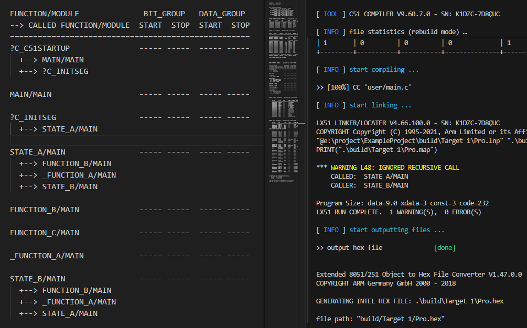
Task: Click the WARNING L48 ignored recursive call message
Action: point(395,167)
